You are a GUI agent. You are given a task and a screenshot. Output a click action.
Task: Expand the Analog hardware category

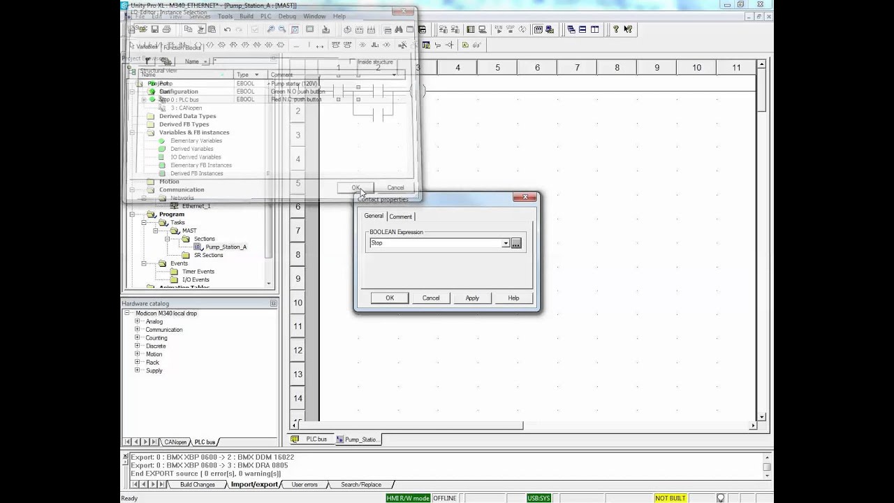[138, 321]
